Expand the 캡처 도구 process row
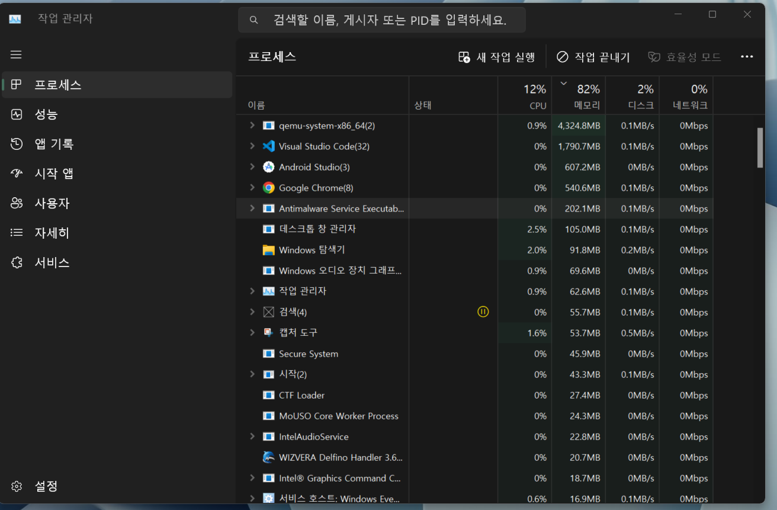777x510 pixels. coord(252,333)
